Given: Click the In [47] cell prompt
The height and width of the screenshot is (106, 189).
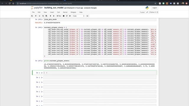Looking at the screenshot, I should pos(39,61).
